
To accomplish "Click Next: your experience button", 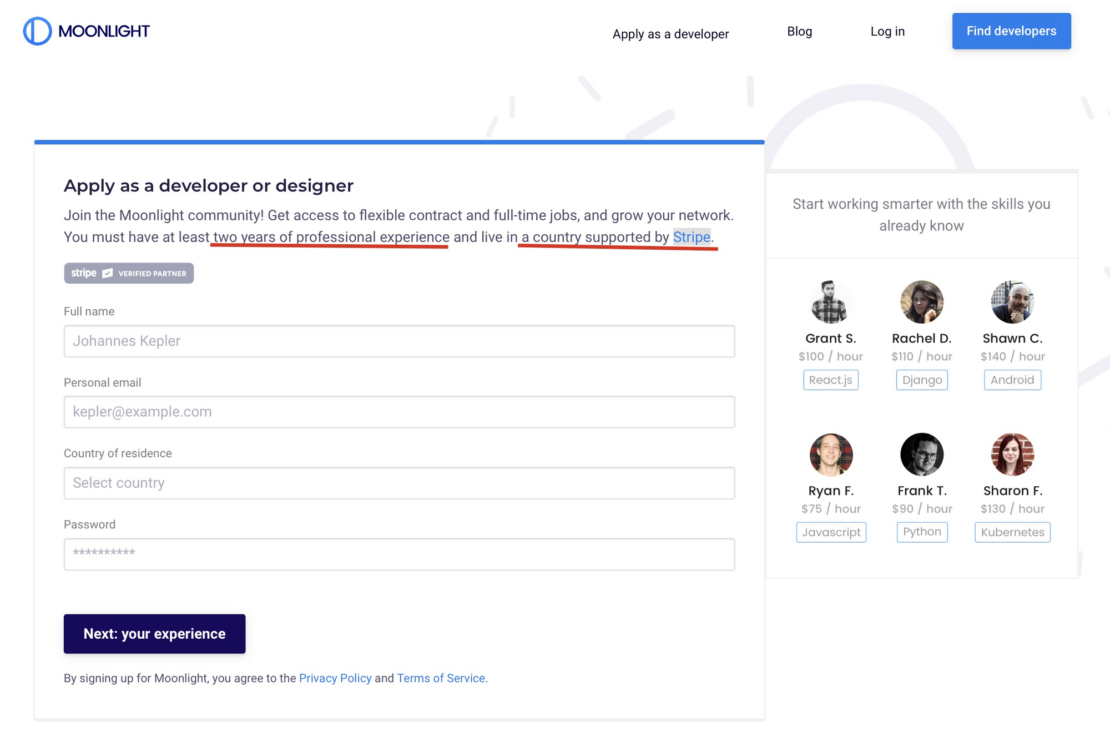I will coord(154,634).
